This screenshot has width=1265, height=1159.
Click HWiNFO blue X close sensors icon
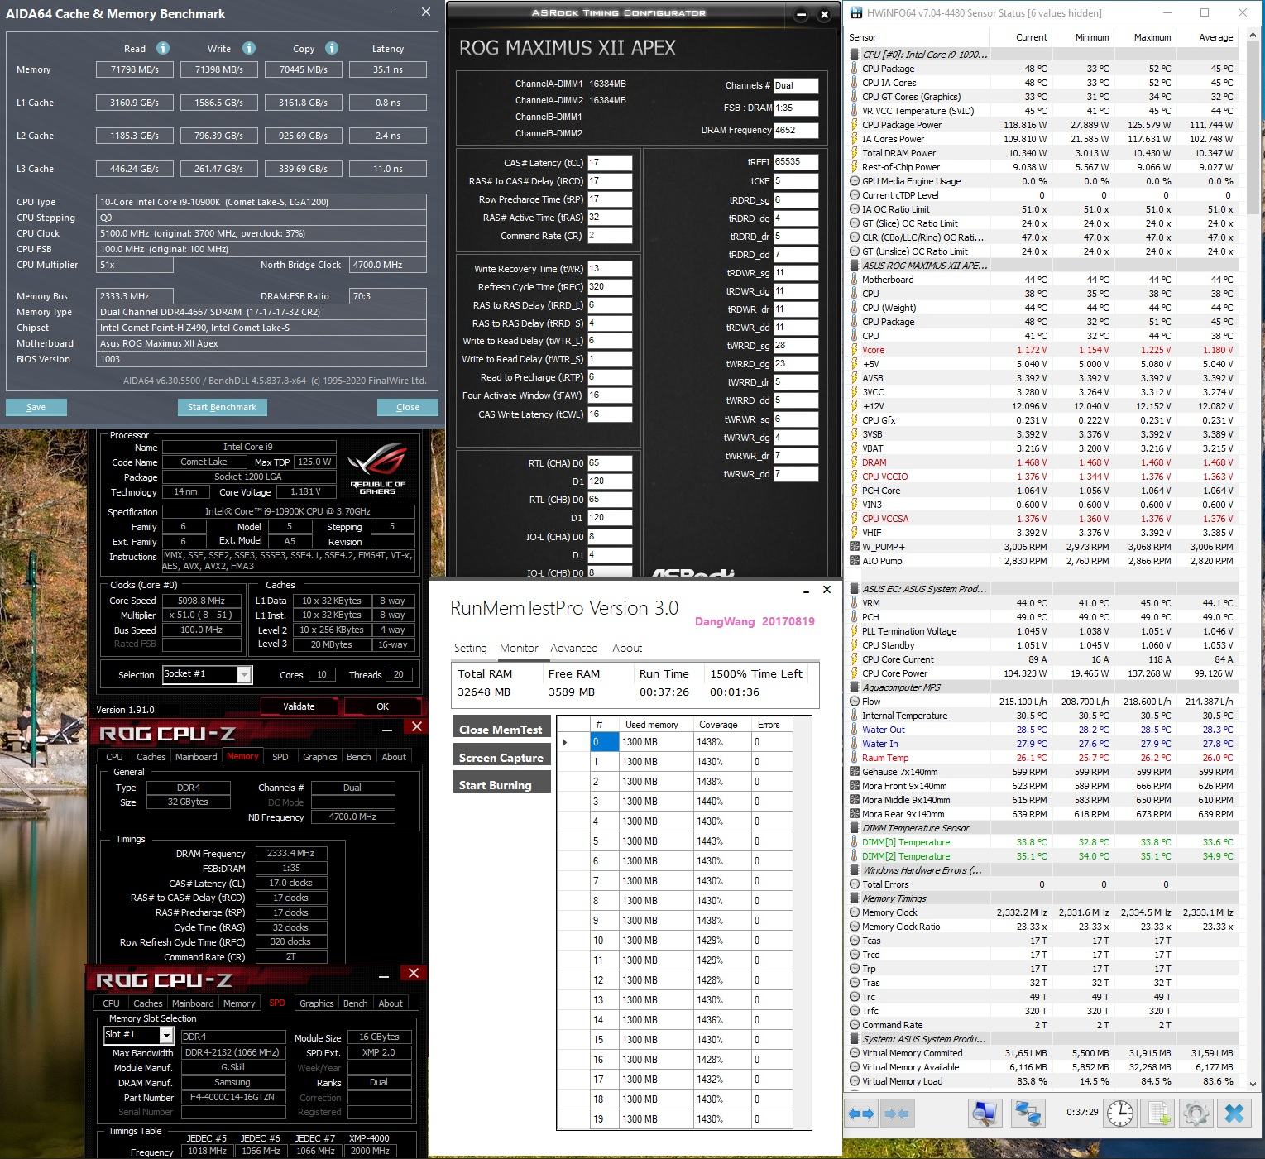point(1234,1114)
